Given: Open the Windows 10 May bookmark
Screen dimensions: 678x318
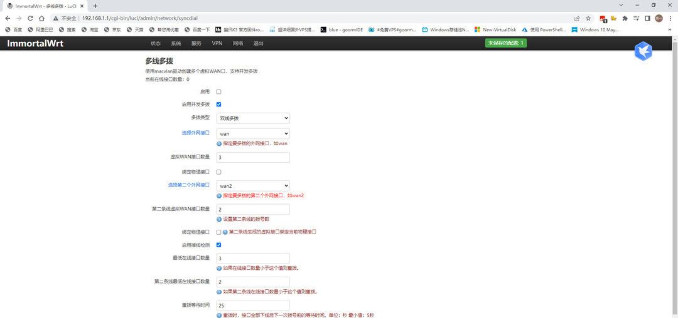Looking at the screenshot, I should (x=595, y=29).
